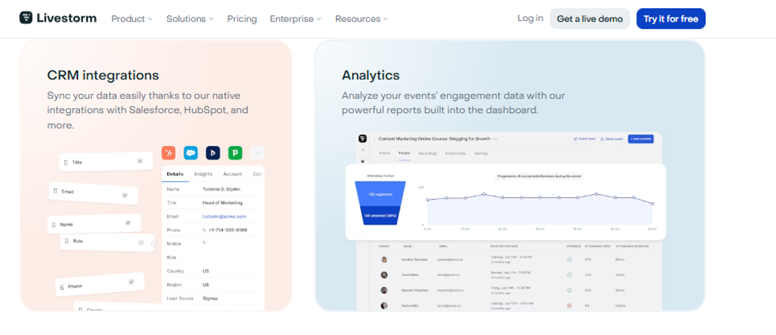Grab the drag handle on Role field
The height and width of the screenshot is (335, 776).
pos(67,241)
